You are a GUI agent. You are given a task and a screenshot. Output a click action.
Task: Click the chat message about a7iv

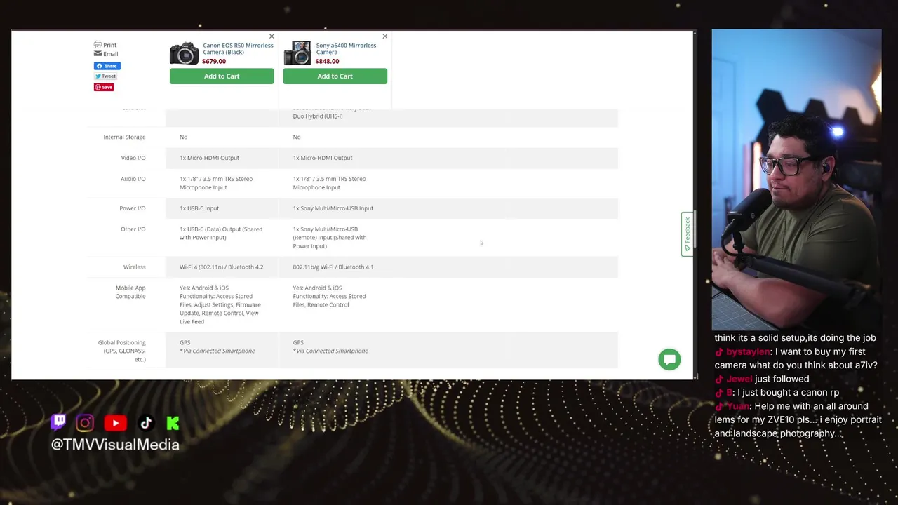(x=796, y=358)
